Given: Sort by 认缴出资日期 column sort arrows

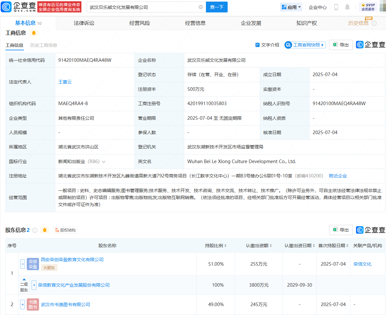Looking at the screenshot, I should click(x=314, y=246).
